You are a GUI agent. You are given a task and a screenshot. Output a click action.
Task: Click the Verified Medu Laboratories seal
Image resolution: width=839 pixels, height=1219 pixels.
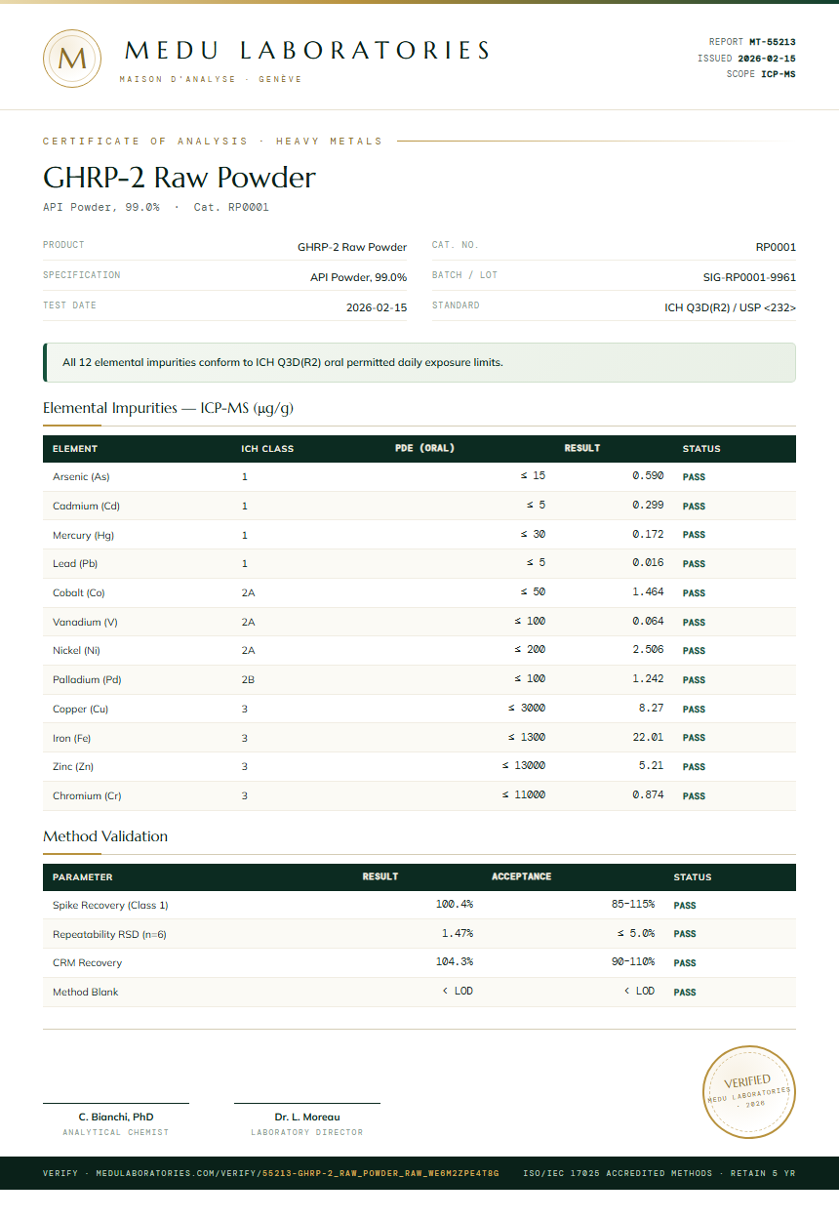click(750, 1091)
